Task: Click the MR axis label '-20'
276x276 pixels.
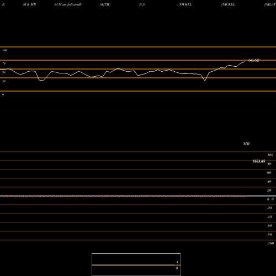Action: coord(269,208)
